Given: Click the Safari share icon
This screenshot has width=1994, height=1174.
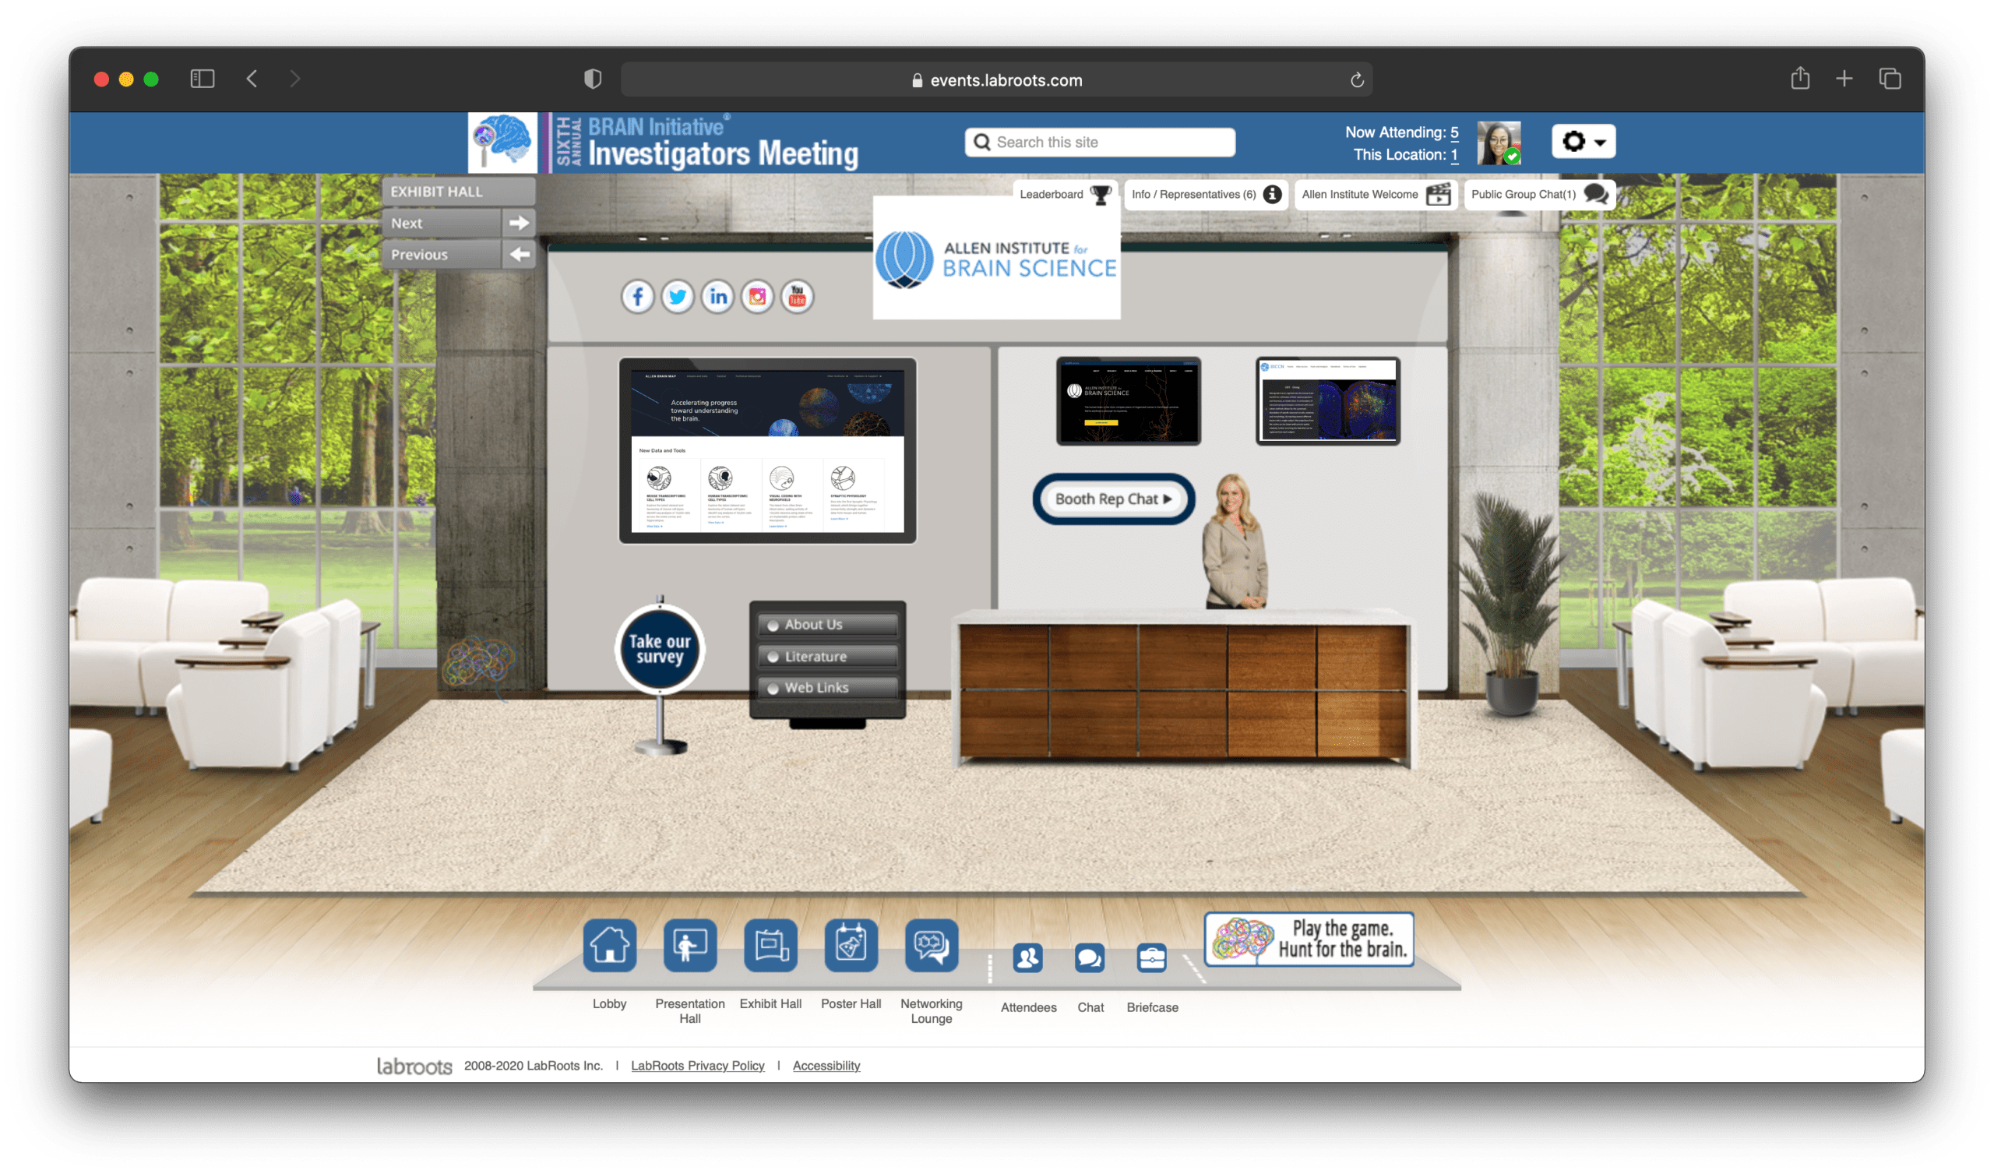Looking at the screenshot, I should pos(1800,79).
